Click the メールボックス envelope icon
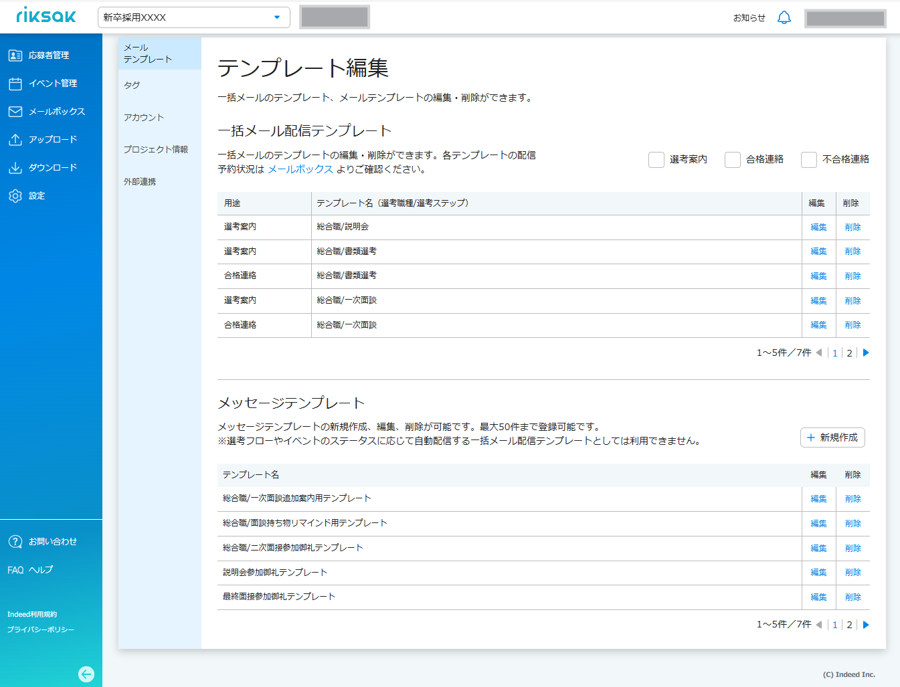 pos(15,112)
